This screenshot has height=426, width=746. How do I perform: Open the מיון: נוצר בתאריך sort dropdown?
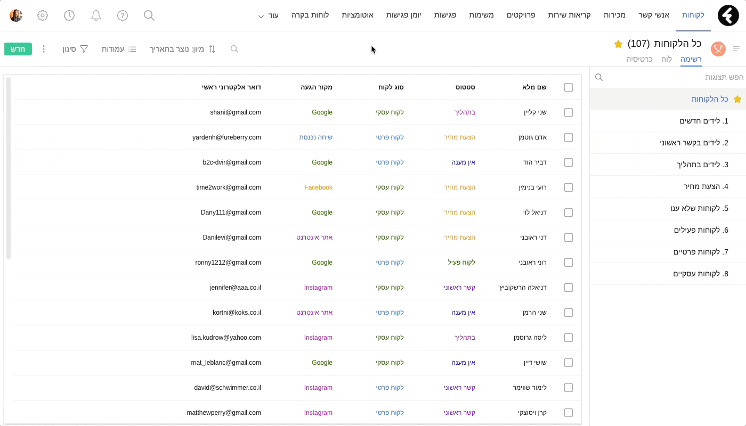click(183, 49)
